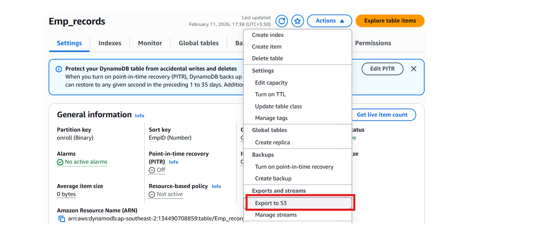
Task: Open the Indexes tab
Action: 110,43
